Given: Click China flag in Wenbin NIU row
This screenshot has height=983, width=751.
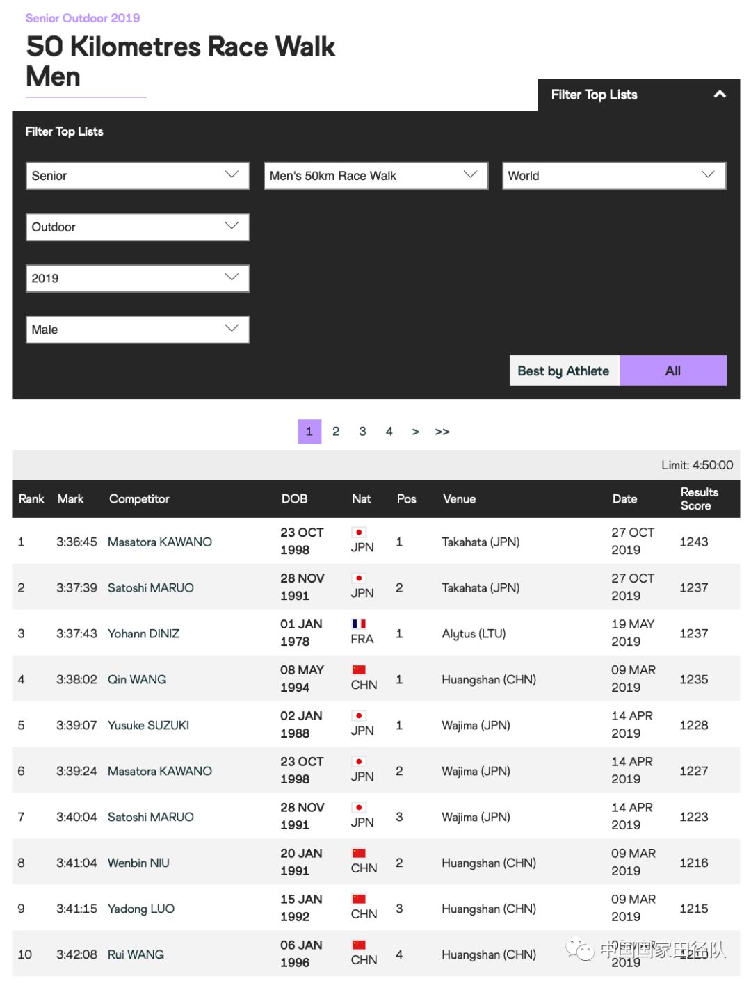Looking at the screenshot, I should coord(359,853).
